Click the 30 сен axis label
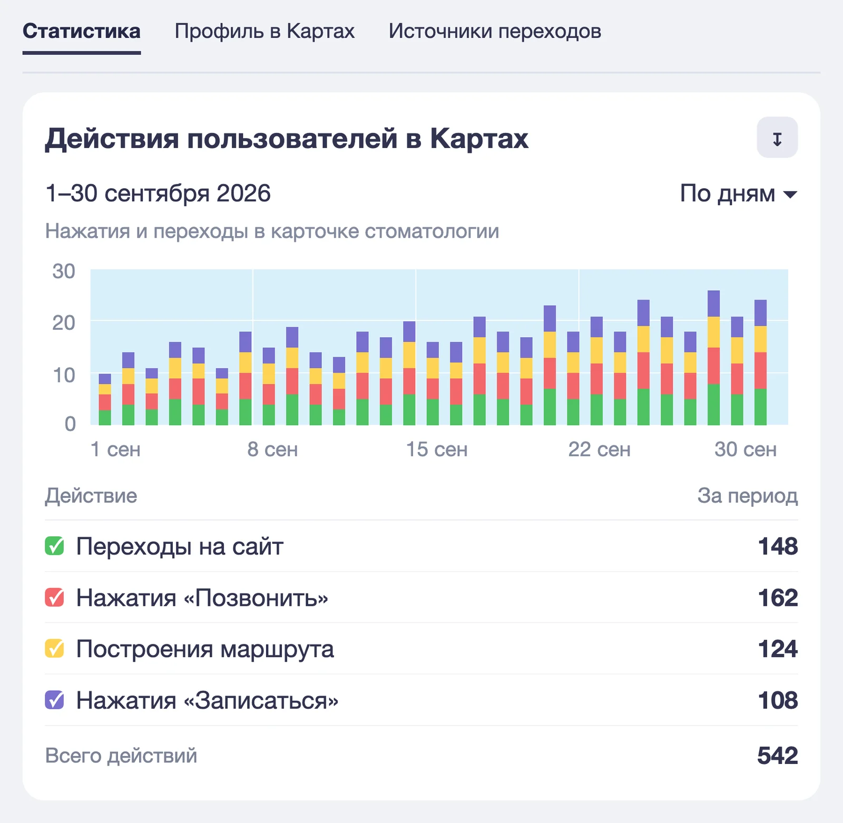843x823 pixels. point(746,449)
